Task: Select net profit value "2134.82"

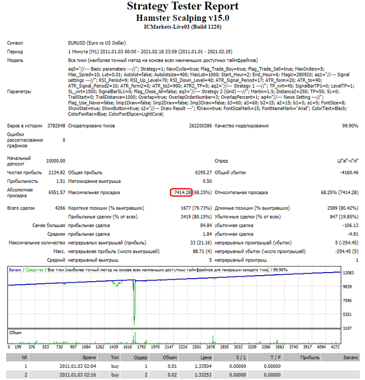Action: point(57,173)
